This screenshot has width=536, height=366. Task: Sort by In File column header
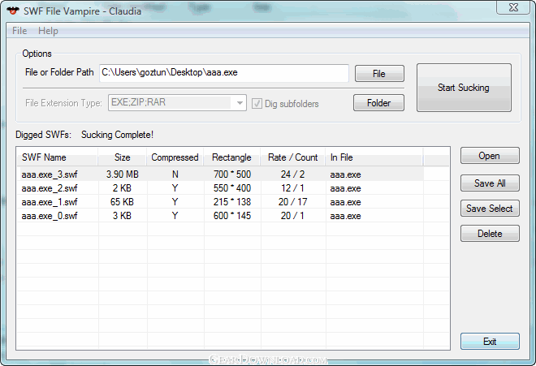(374, 157)
